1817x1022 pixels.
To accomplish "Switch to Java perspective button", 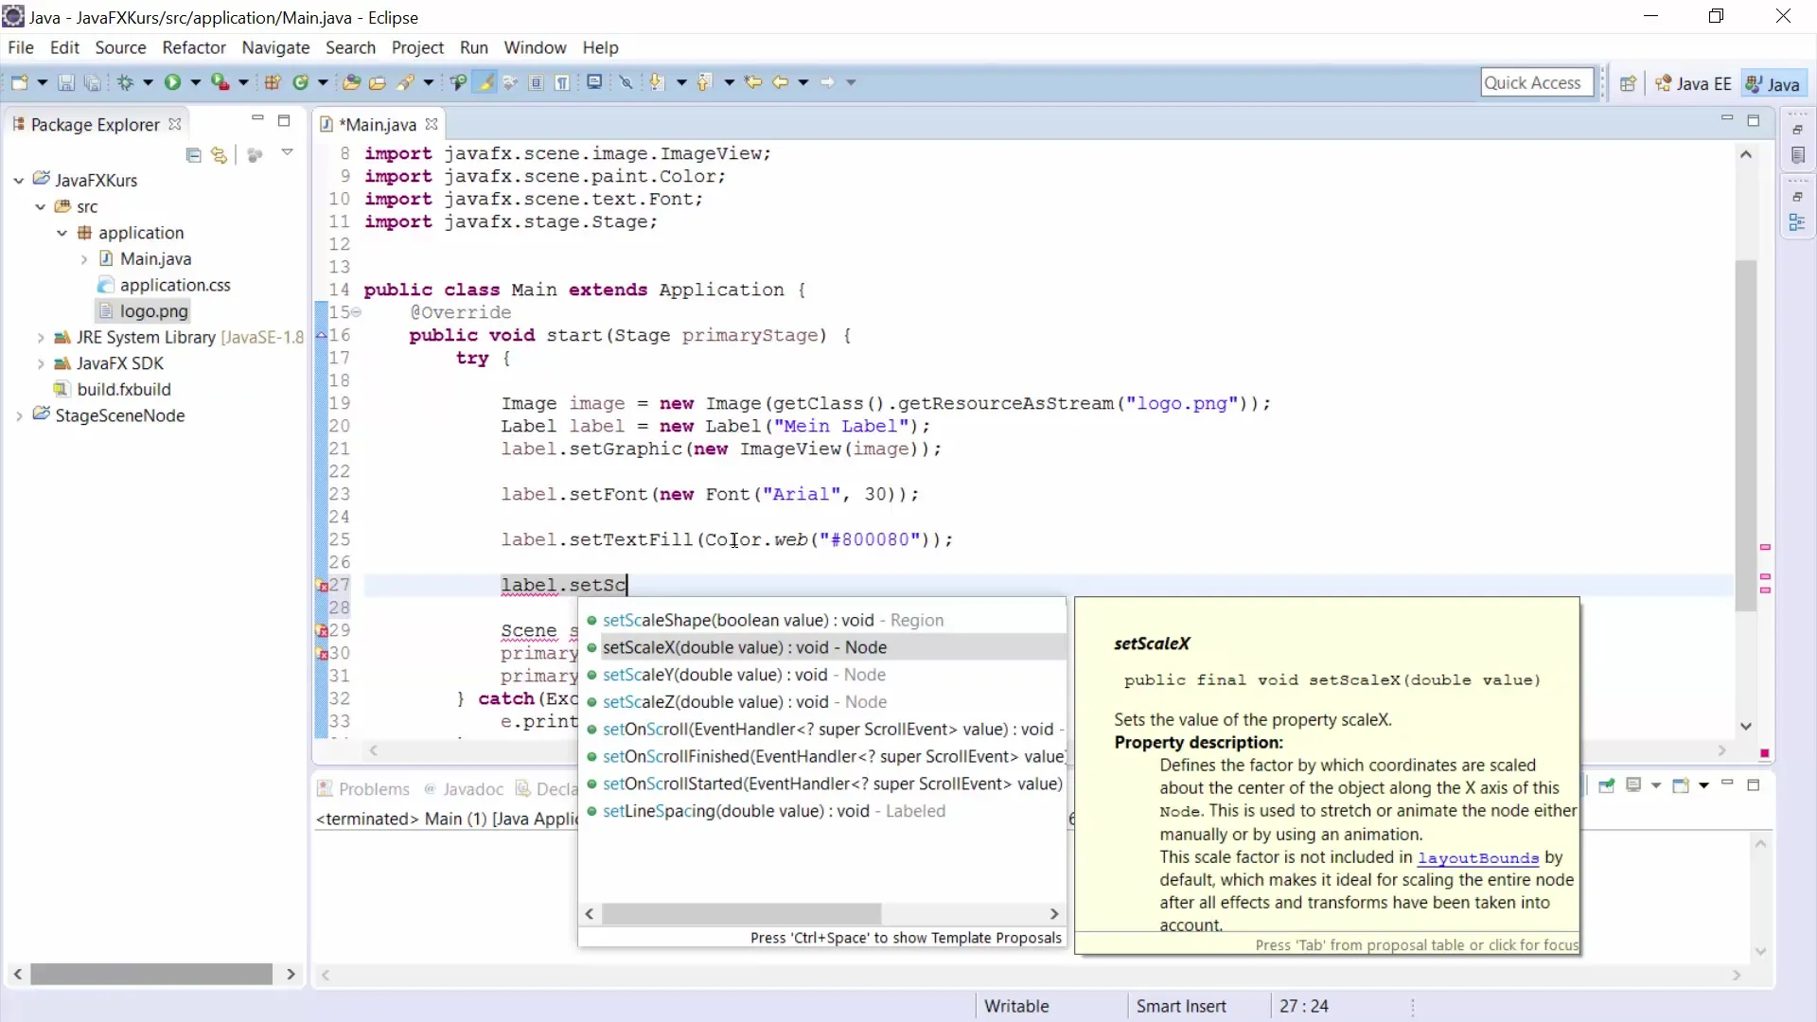I will point(1773,83).
